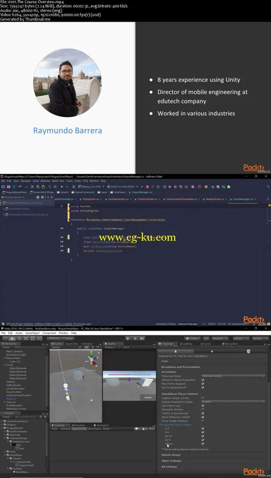Screen dimensions: 271x478
Task: Click the error count icon in Console
Action: pos(150,429)
